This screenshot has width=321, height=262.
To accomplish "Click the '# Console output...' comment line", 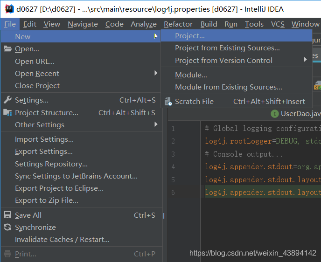I will 244,154.
